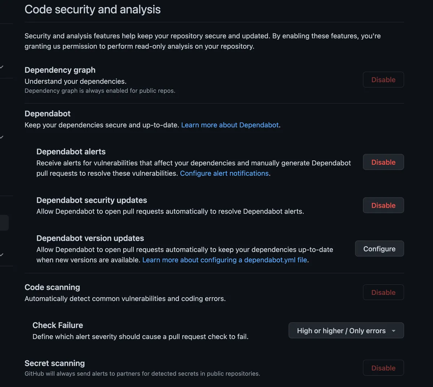Click the Check Failure heading
Viewport: 433px width, 387px height.
[x=58, y=325]
